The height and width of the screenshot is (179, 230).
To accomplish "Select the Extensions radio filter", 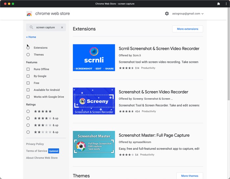I will pyautogui.click(x=28, y=48).
